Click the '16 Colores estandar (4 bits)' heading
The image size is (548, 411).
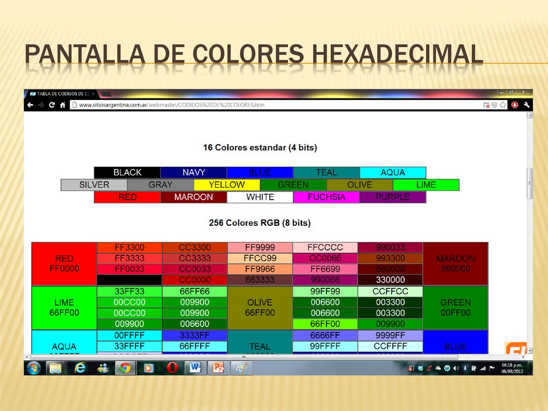(x=260, y=148)
